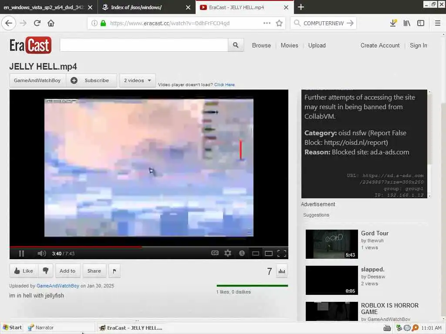This screenshot has width=446, height=334.
Task: Enter fullscreen video mode
Action: 282,254
